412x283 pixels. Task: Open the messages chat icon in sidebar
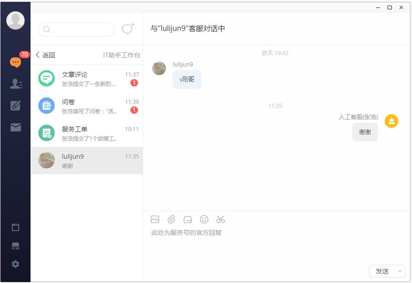15,62
